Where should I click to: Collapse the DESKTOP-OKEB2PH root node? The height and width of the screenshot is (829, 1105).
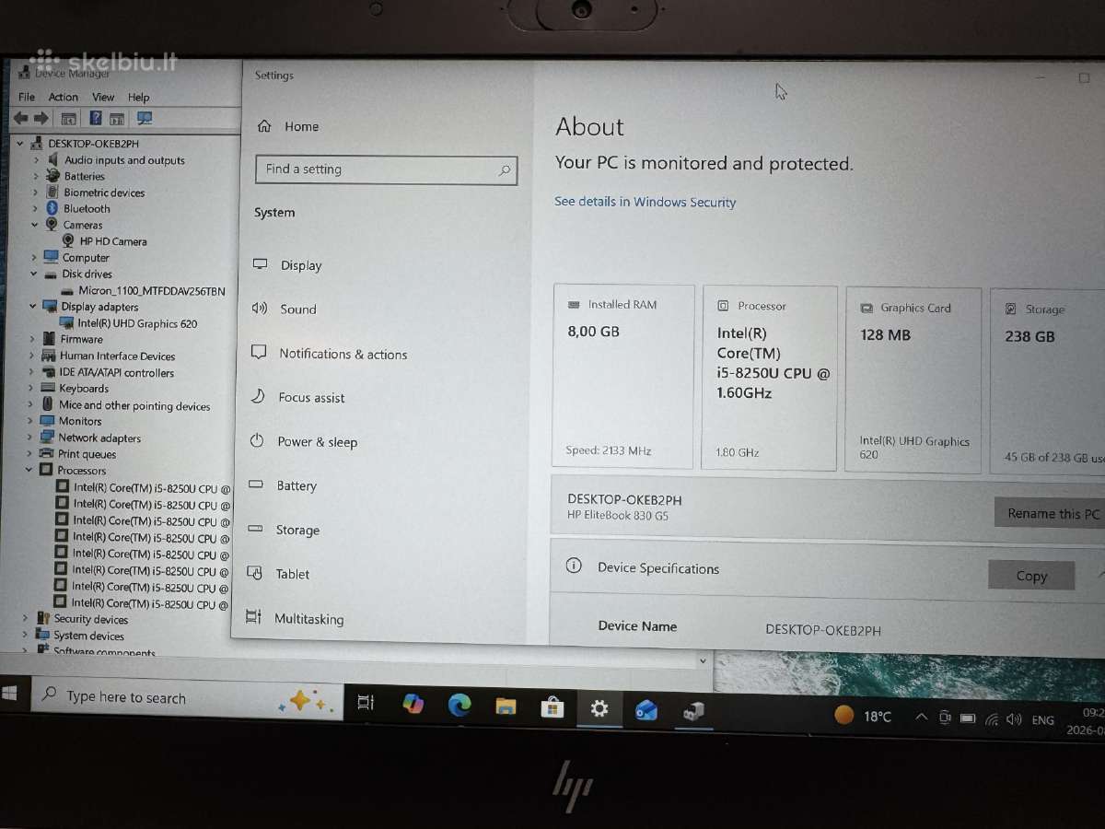[x=20, y=144]
